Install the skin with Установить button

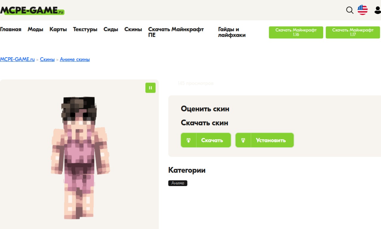click(265, 140)
